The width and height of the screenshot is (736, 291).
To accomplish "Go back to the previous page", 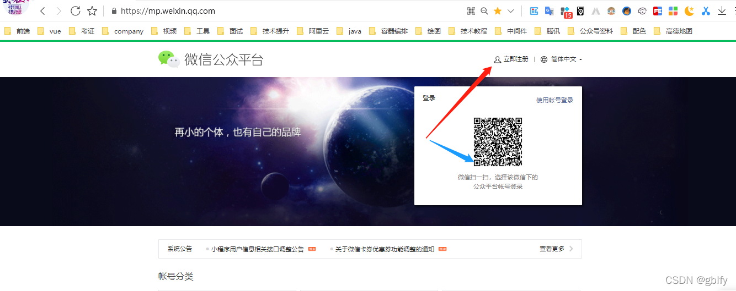I will point(42,11).
